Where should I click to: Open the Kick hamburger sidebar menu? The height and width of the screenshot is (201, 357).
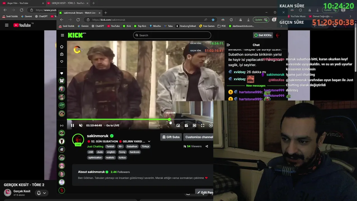[x=62, y=35]
